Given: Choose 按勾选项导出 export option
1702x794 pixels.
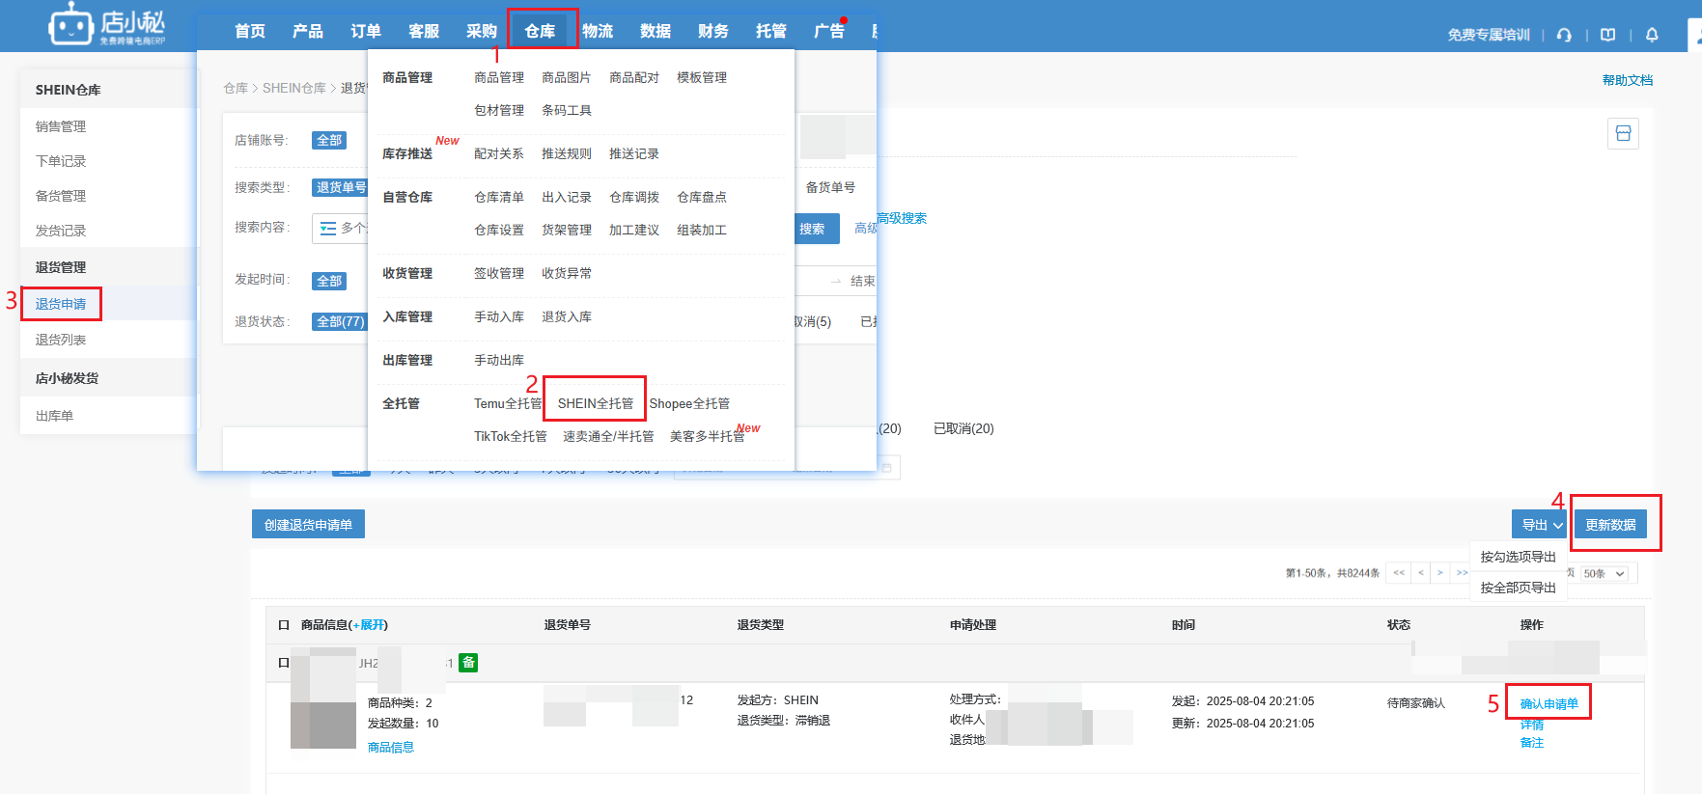Looking at the screenshot, I should point(1519,557).
